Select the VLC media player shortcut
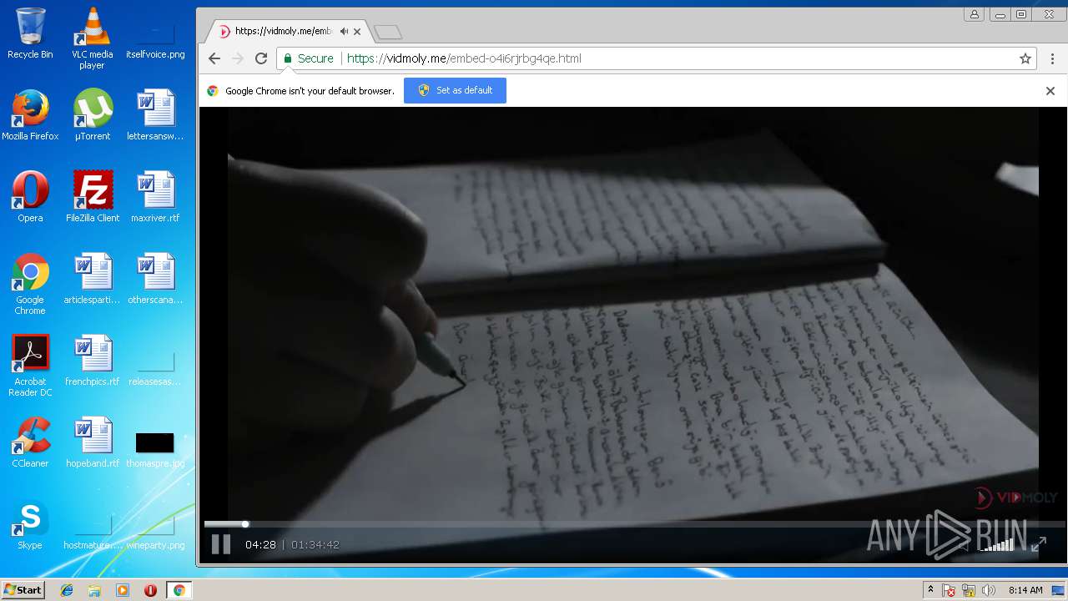The image size is (1068, 601). [92, 38]
